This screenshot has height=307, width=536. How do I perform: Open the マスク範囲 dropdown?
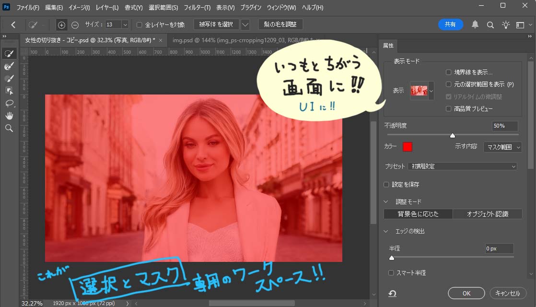[x=502, y=147]
